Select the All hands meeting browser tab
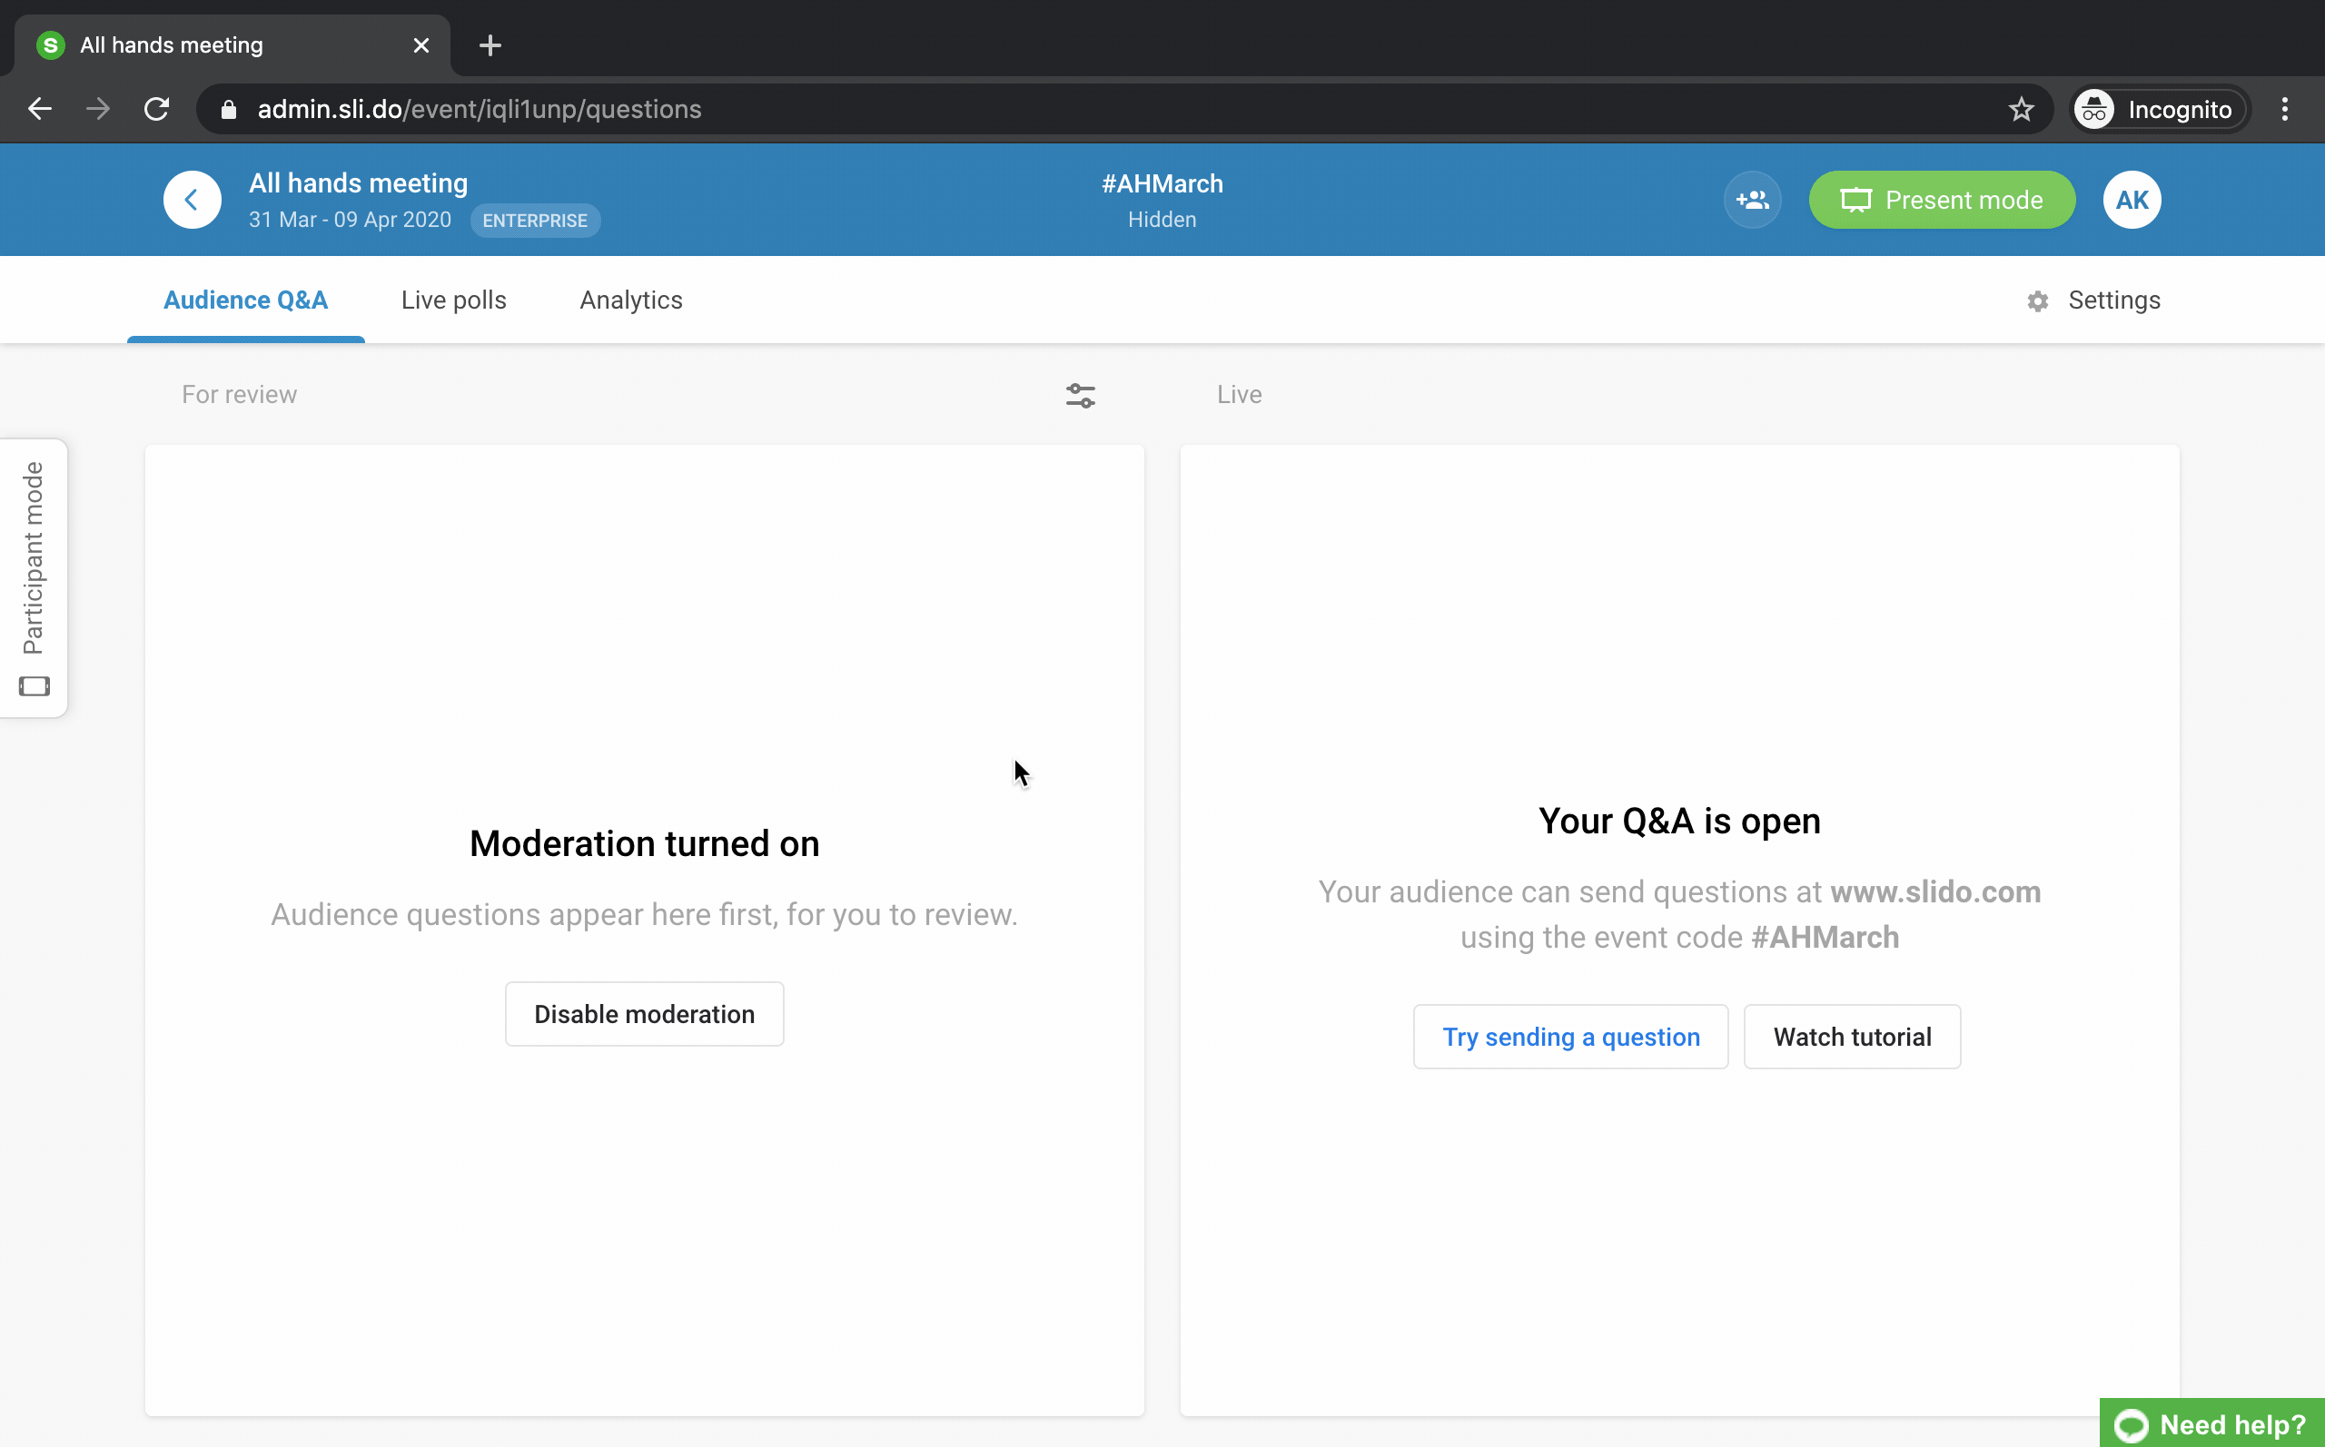 pos(232,45)
